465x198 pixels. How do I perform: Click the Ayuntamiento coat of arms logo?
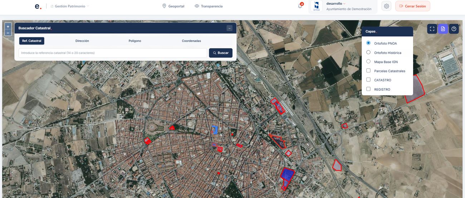coord(317,6)
